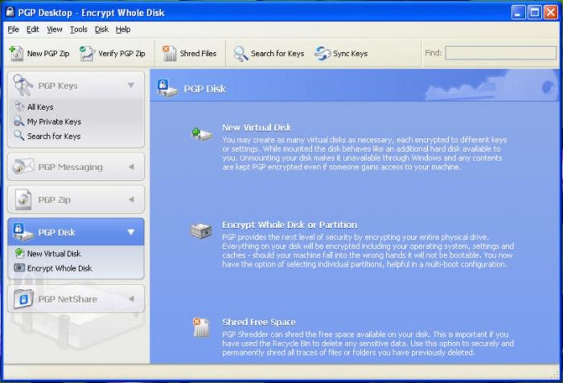Open Encrypt Whole Disk or Partition heading link

[x=289, y=225]
